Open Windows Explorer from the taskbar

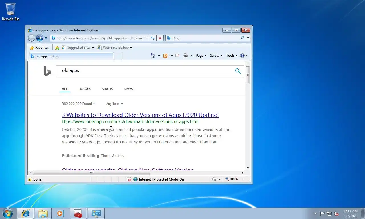pyautogui.click(x=43, y=213)
